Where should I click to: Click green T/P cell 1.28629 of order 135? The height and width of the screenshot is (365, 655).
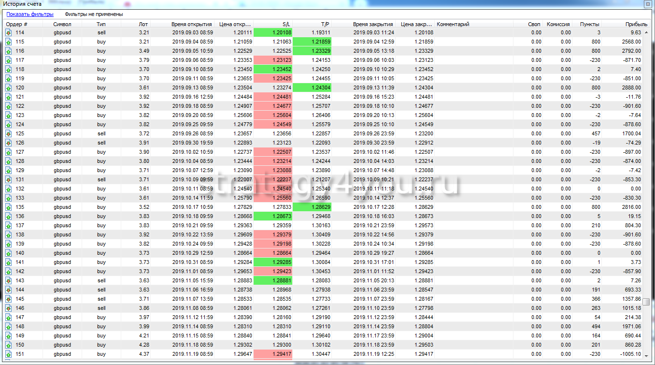313,207
